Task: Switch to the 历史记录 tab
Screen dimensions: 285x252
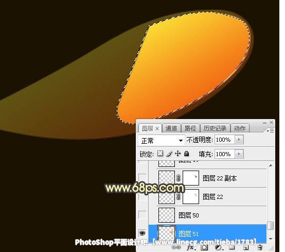Action: 215,128
